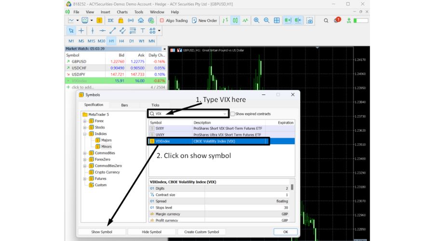Select the crosshair cursor tool
The image size is (434, 241).
click(81, 31)
